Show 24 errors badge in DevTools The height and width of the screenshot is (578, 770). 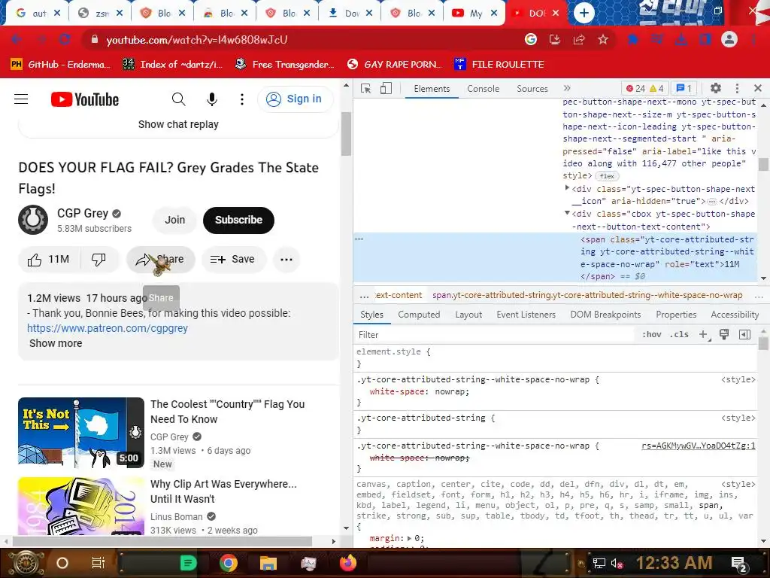[x=635, y=89]
